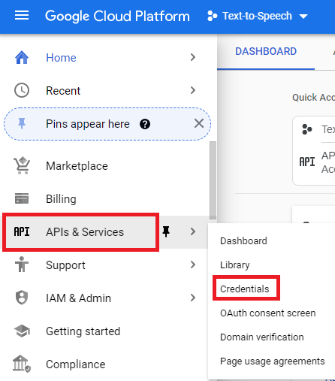
Task: Expand the Recent submenu chevron
Action: (x=192, y=90)
